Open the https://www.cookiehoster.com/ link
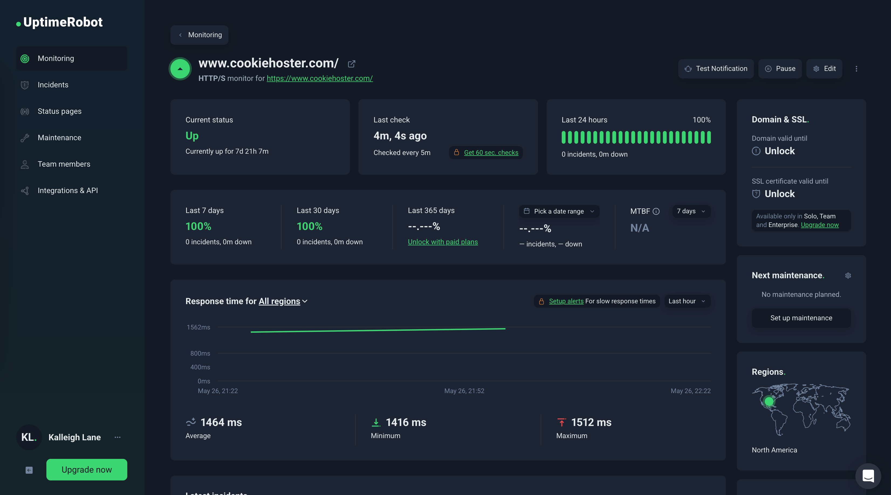The width and height of the screenshot is (891, 495). [x=320, y=78]
